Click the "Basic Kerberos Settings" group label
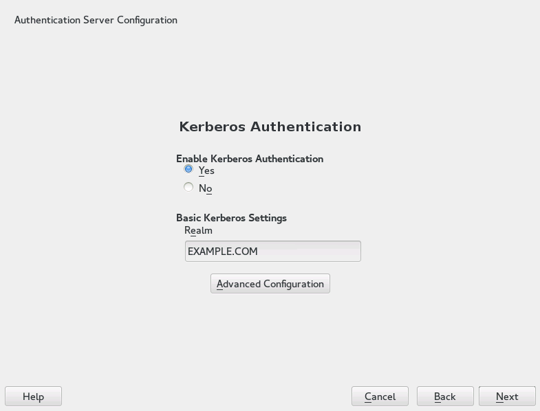 click(x=231, y=218)
